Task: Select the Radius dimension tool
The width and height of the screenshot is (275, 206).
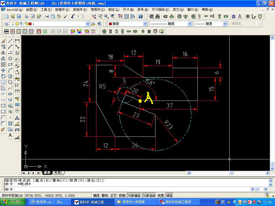Action: 17,60
